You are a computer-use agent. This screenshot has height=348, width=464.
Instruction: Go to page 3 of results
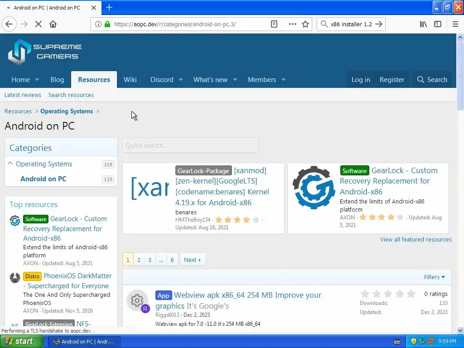pos(150,260)
